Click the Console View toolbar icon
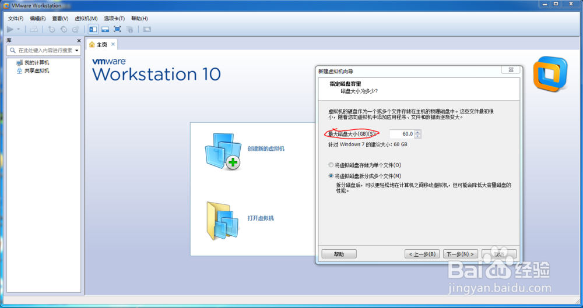Screen dimensions: 583x308 [147, 29]
